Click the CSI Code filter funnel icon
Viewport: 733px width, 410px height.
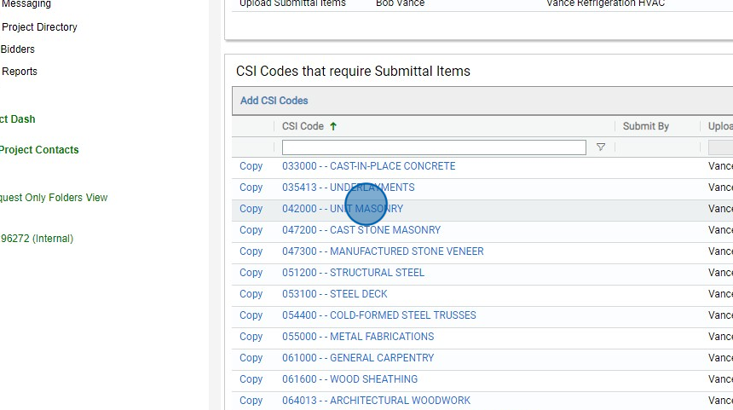601,147
